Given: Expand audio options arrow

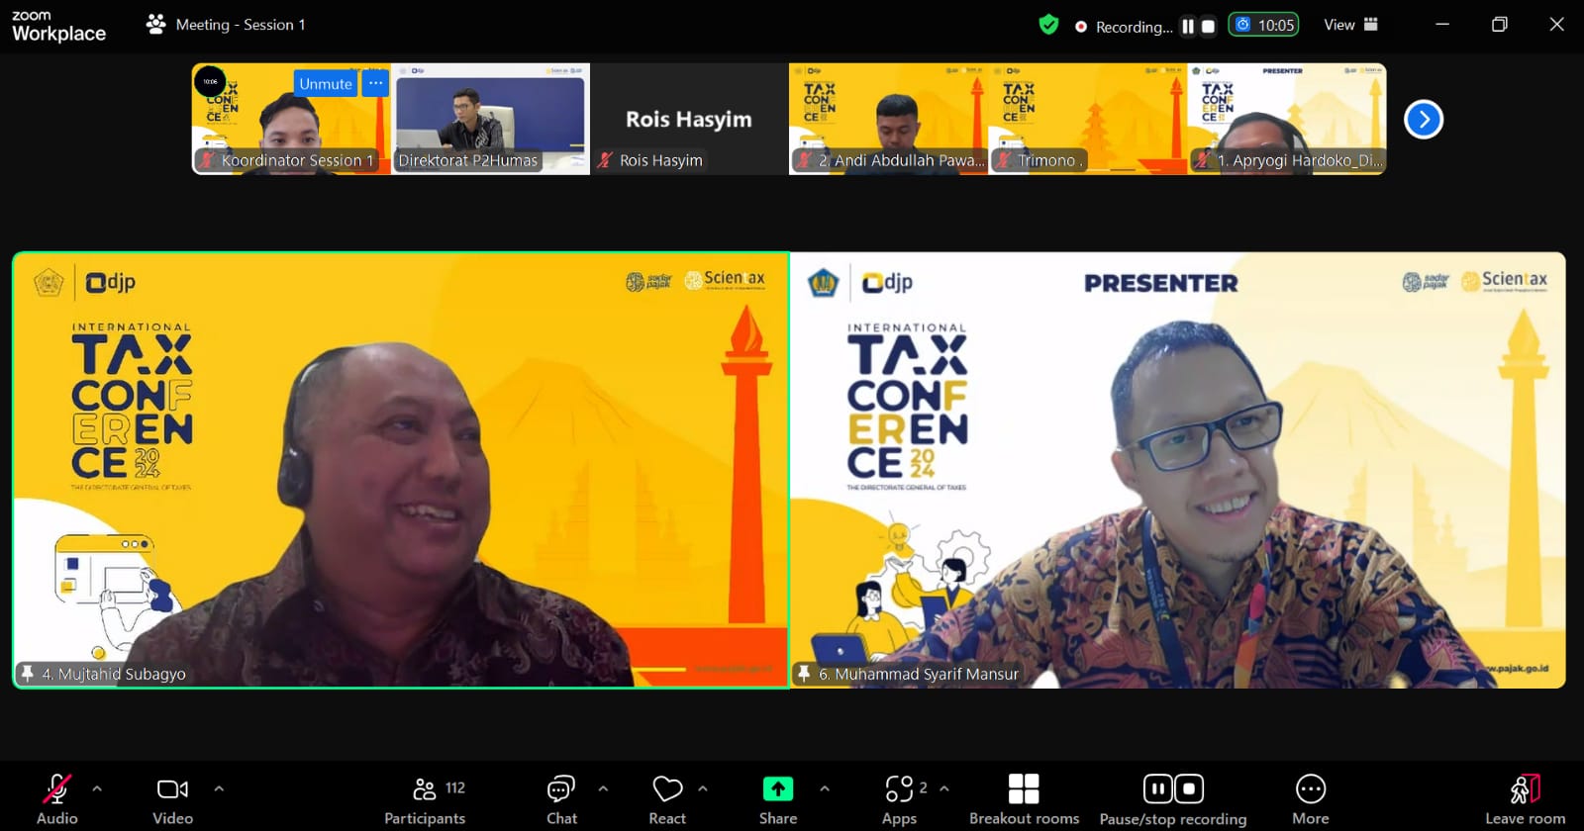Looking at the screenshot, I should click(97, 788).
